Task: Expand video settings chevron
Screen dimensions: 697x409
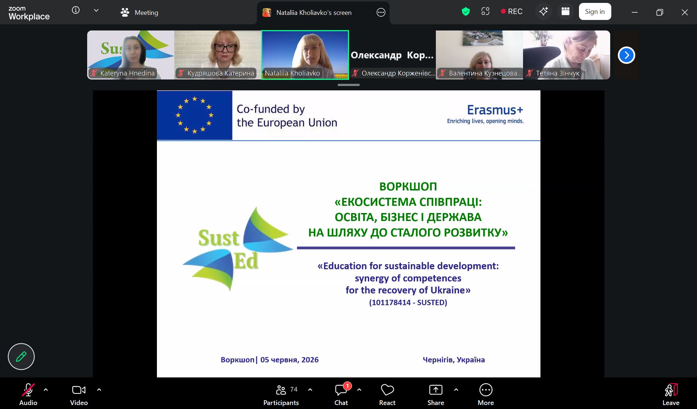Action: pos(99,390)
